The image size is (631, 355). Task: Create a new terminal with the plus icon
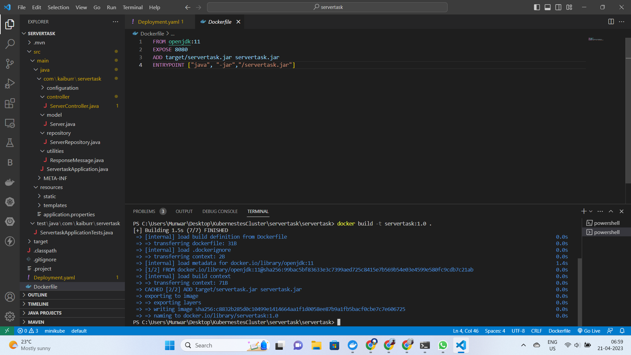click(584, 211)
